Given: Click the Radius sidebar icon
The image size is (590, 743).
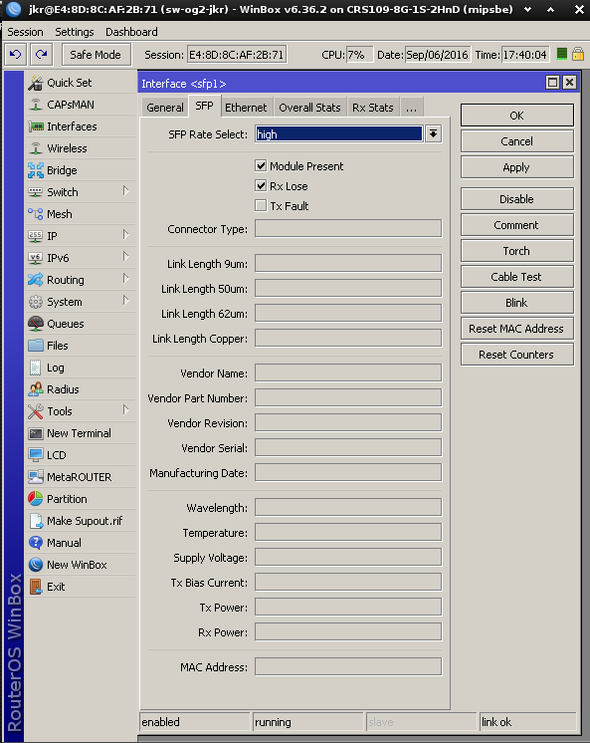Looking at the screenshot, I should [x=36, y=389].
